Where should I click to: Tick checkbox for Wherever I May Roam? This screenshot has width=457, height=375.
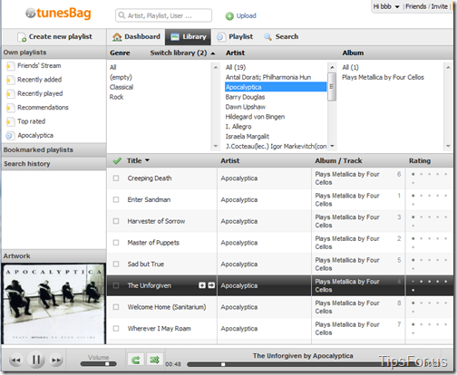coord(116,328)
